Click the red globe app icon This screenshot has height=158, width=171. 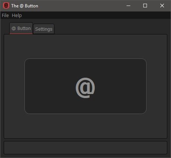coord(6,6)
